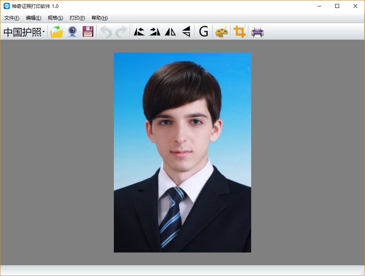This screenshot has width=365, height=276.
Task: Open the background color palette tool
Action: tap(221, 31)
